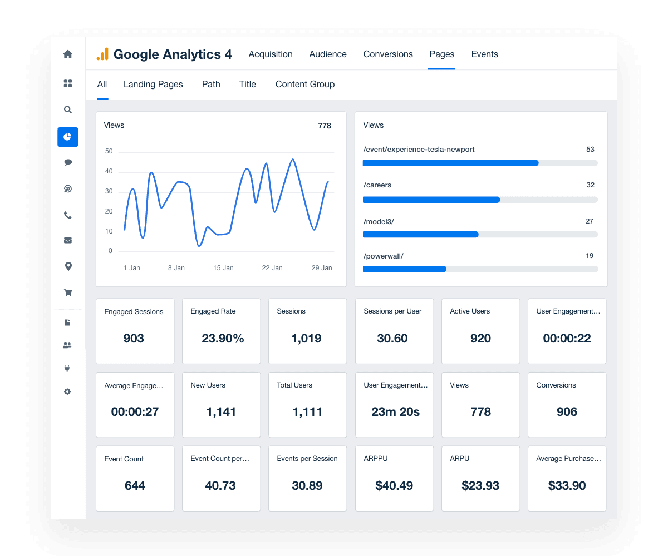
Task: Open the email envelope icon
Action: (67, 240)
